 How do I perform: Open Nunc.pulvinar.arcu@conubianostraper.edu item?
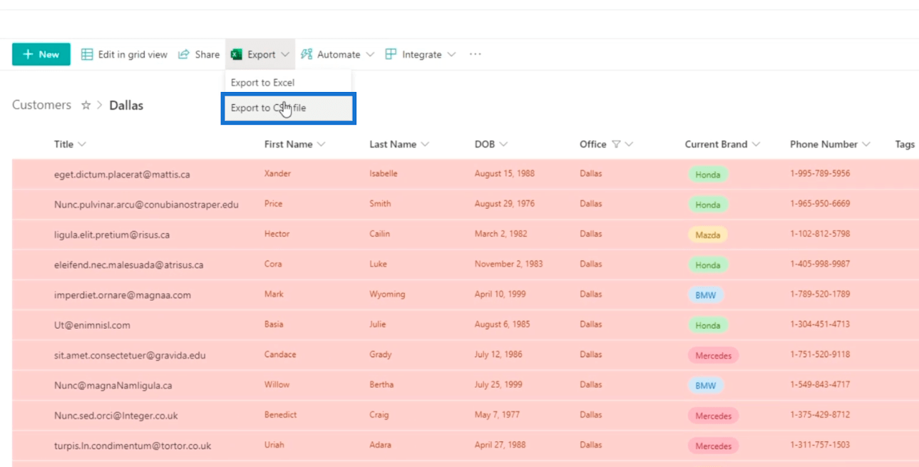point(146,205)
